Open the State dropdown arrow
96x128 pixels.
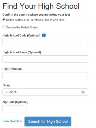83,92
